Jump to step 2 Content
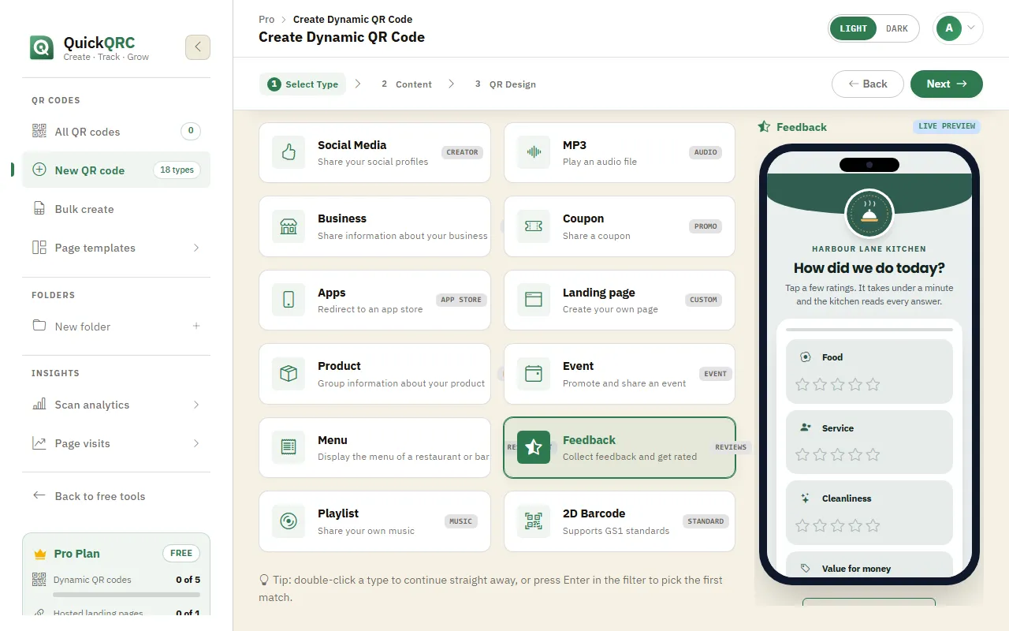The width and height of the screenshot is (1009, 631). (x=407, y=84)
